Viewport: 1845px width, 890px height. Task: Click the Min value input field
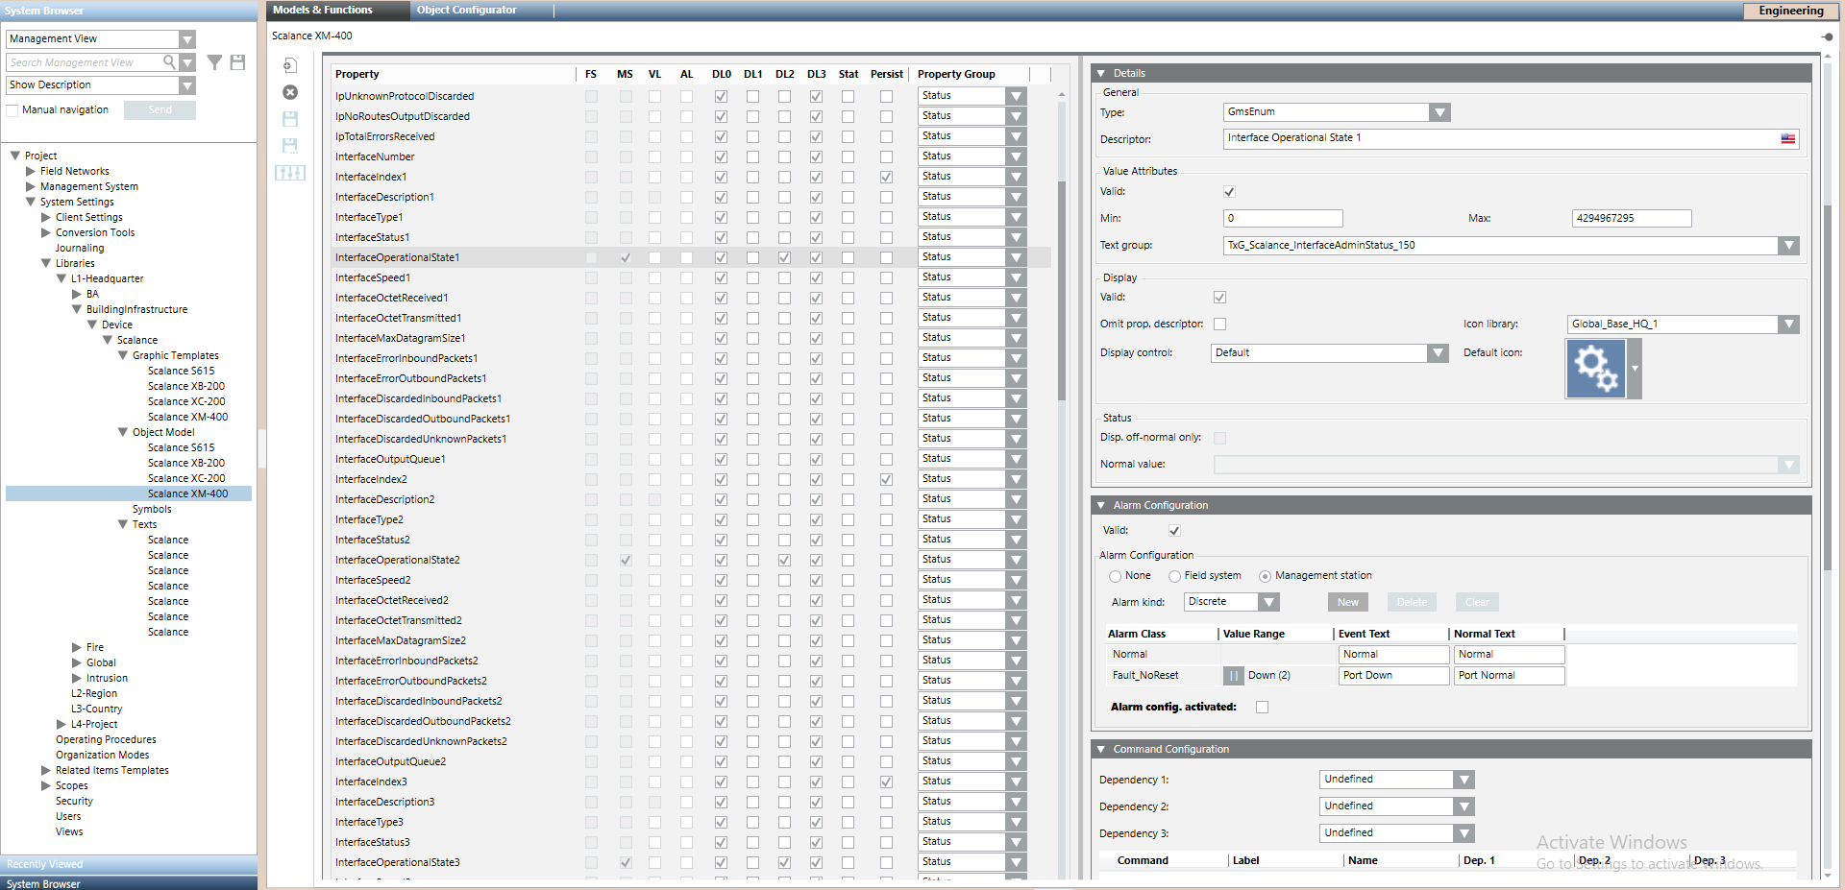pyautogui.click(x=1283, y=218)
